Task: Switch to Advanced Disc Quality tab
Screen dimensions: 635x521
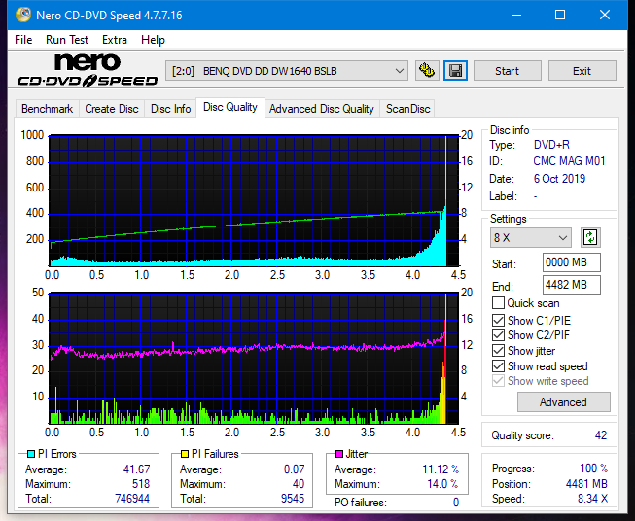Action: coord(322,109)
